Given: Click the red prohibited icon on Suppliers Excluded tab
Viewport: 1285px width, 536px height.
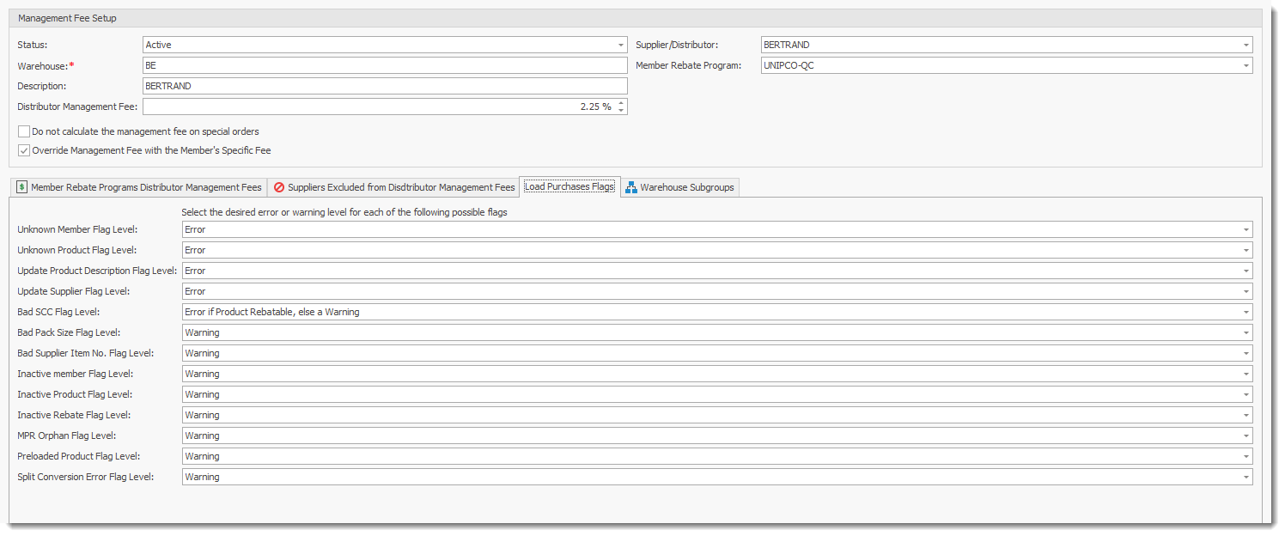Looking at the screenshot, I should pyautogui.click(x=278, y=187).
